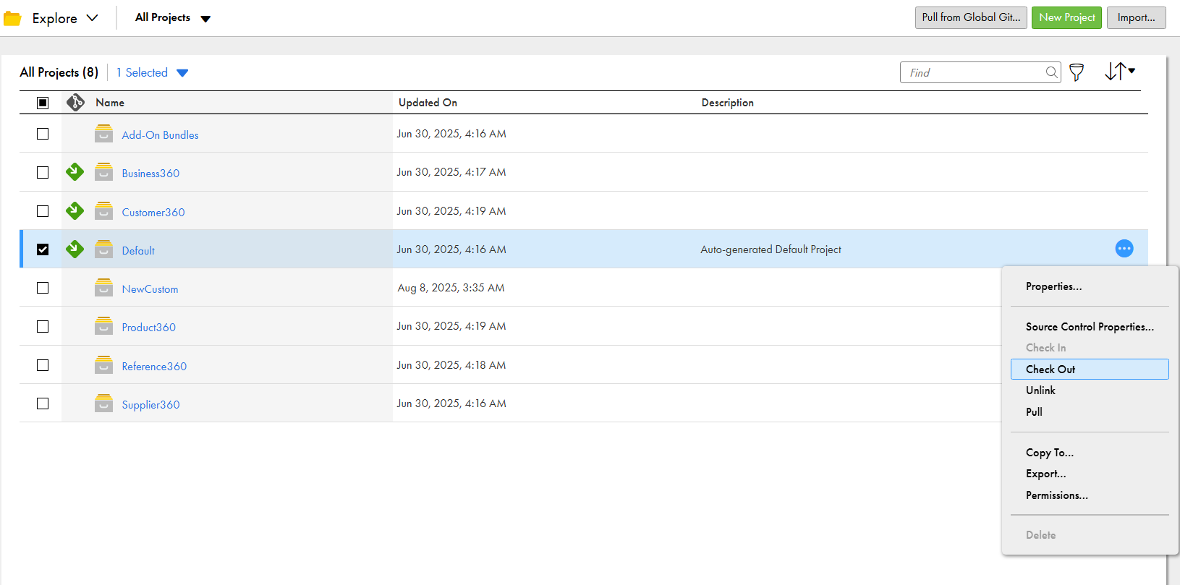
Task: Click the Business360 project folder icon
Action: point(104,172)
